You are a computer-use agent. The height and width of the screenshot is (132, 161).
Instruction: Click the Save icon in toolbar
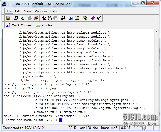point(8,18)
